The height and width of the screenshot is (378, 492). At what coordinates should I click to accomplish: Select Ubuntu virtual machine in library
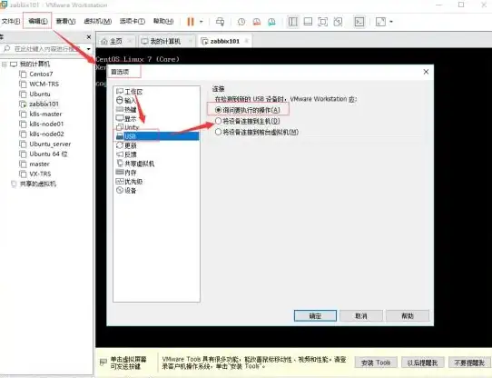(40, 94)
